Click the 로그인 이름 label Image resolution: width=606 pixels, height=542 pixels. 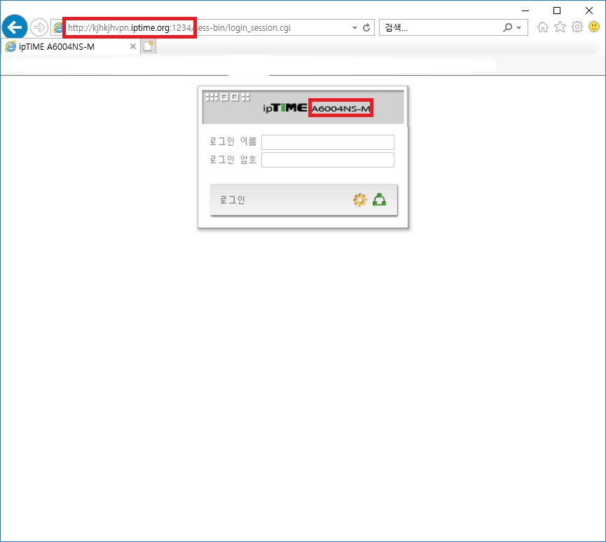pyautogui.click(x=233, y=142)
